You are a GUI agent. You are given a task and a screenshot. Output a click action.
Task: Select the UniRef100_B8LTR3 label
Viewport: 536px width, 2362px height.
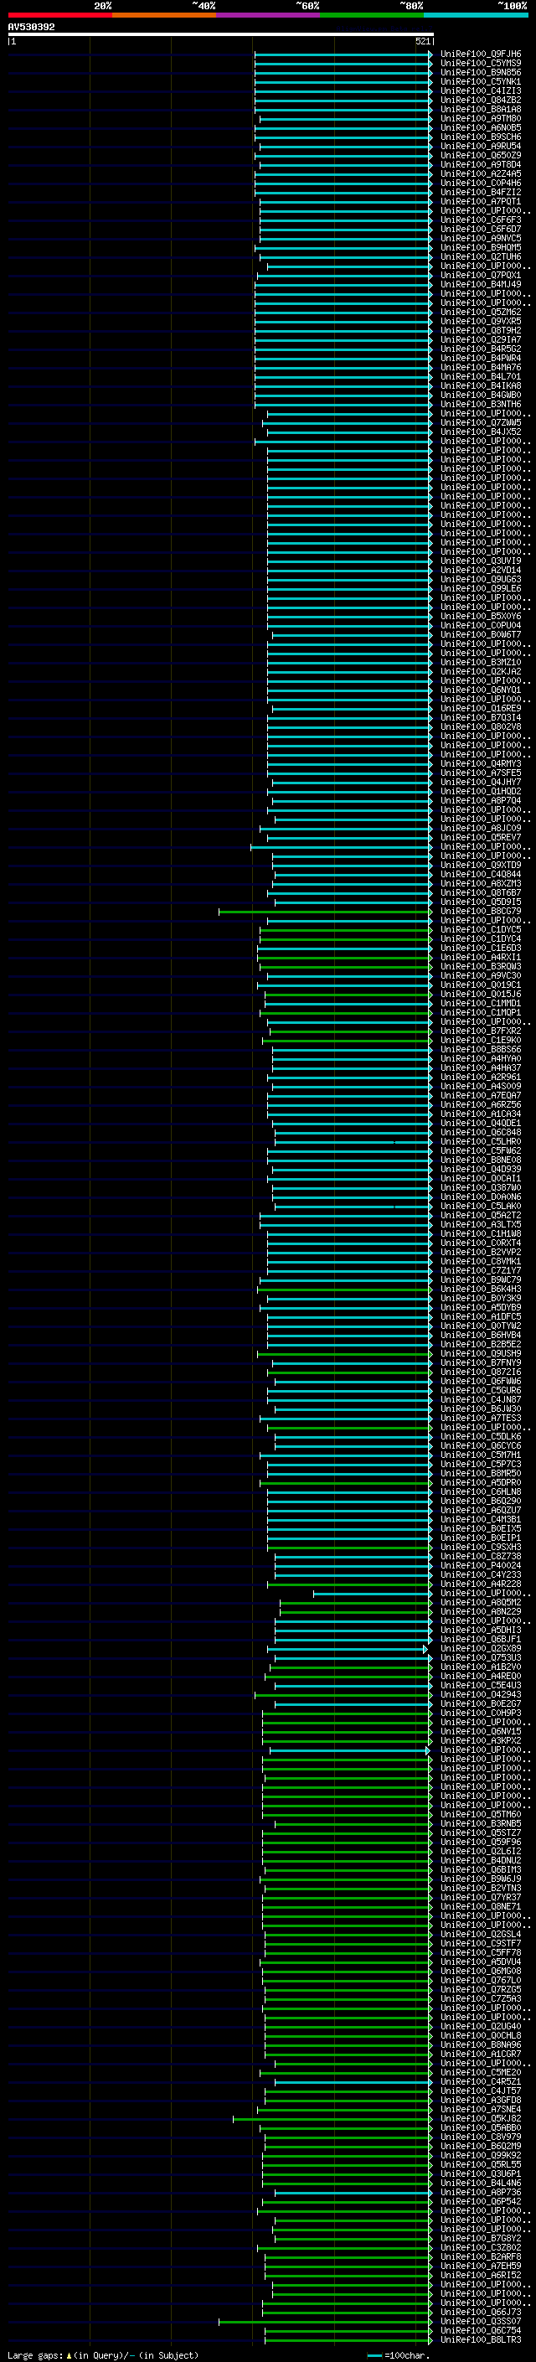[480, 2339]
